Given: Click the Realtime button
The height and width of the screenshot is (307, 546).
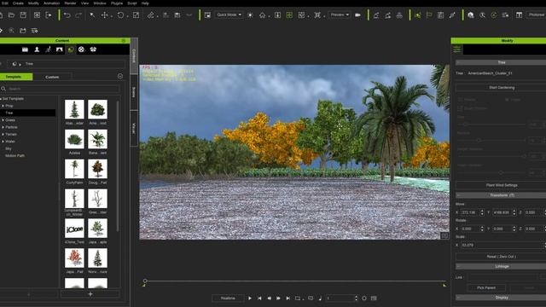Looking at the screenshot, I should click(x=228, y=298).
